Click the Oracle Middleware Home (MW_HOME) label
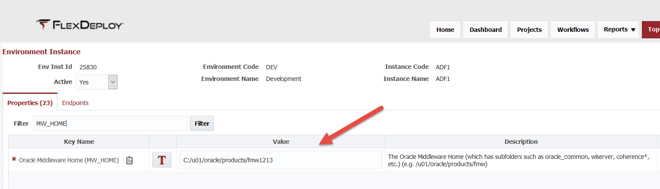Viewport: 660px width, 189px height. pos(69,160)
